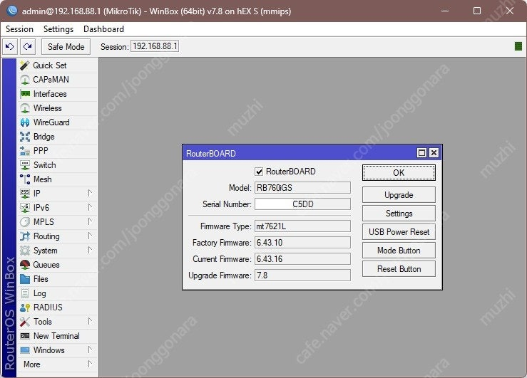Click the Mode Button button
The height and width of the screenshot is (378, 527).
[x=399, y=251]
